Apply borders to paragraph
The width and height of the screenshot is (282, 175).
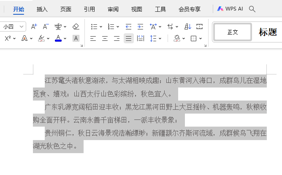(193, 38)
